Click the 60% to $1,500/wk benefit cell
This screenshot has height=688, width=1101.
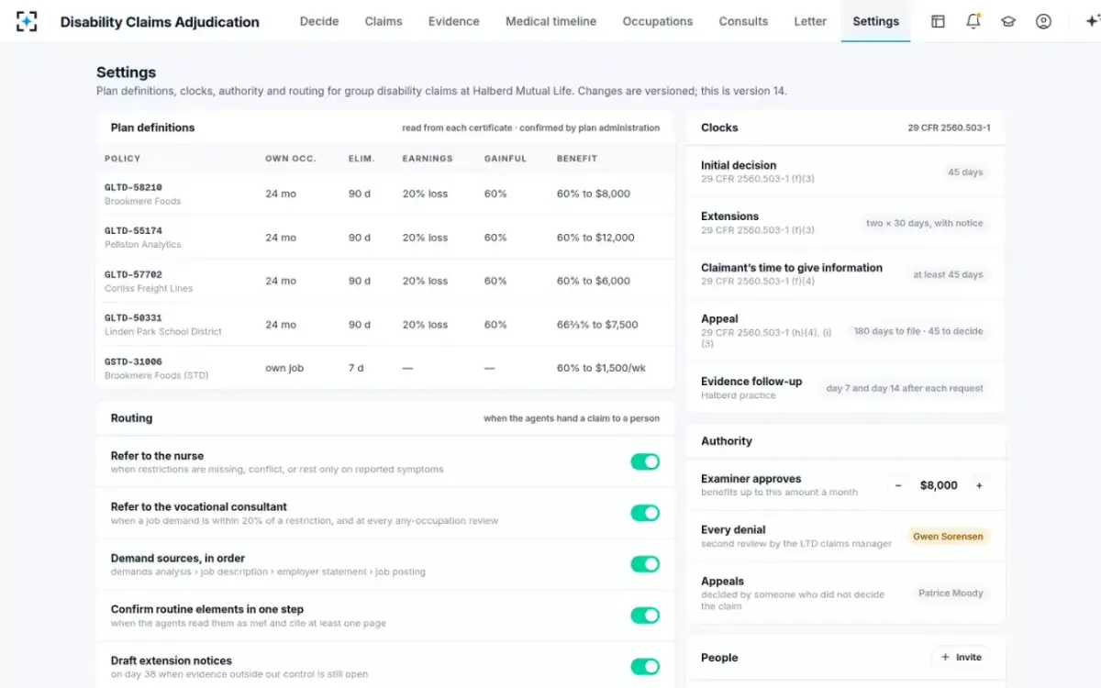coord(601,368)
